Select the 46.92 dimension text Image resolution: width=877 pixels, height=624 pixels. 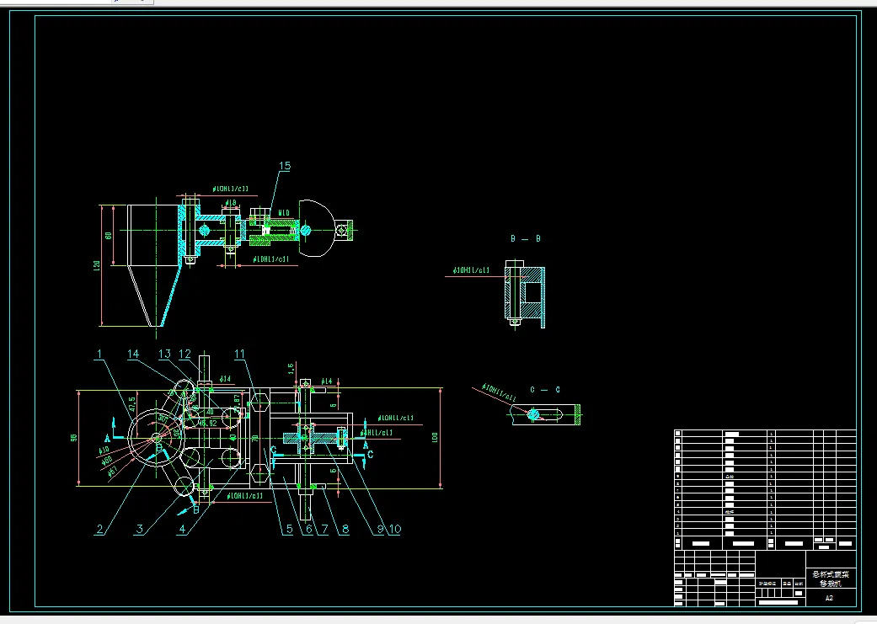[207, 424]
